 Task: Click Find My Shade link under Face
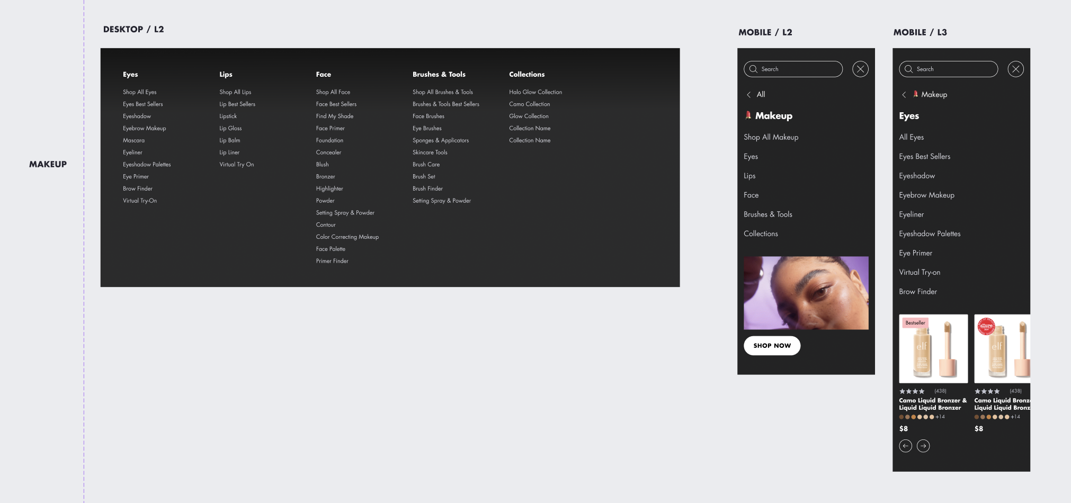pos(334,116)
